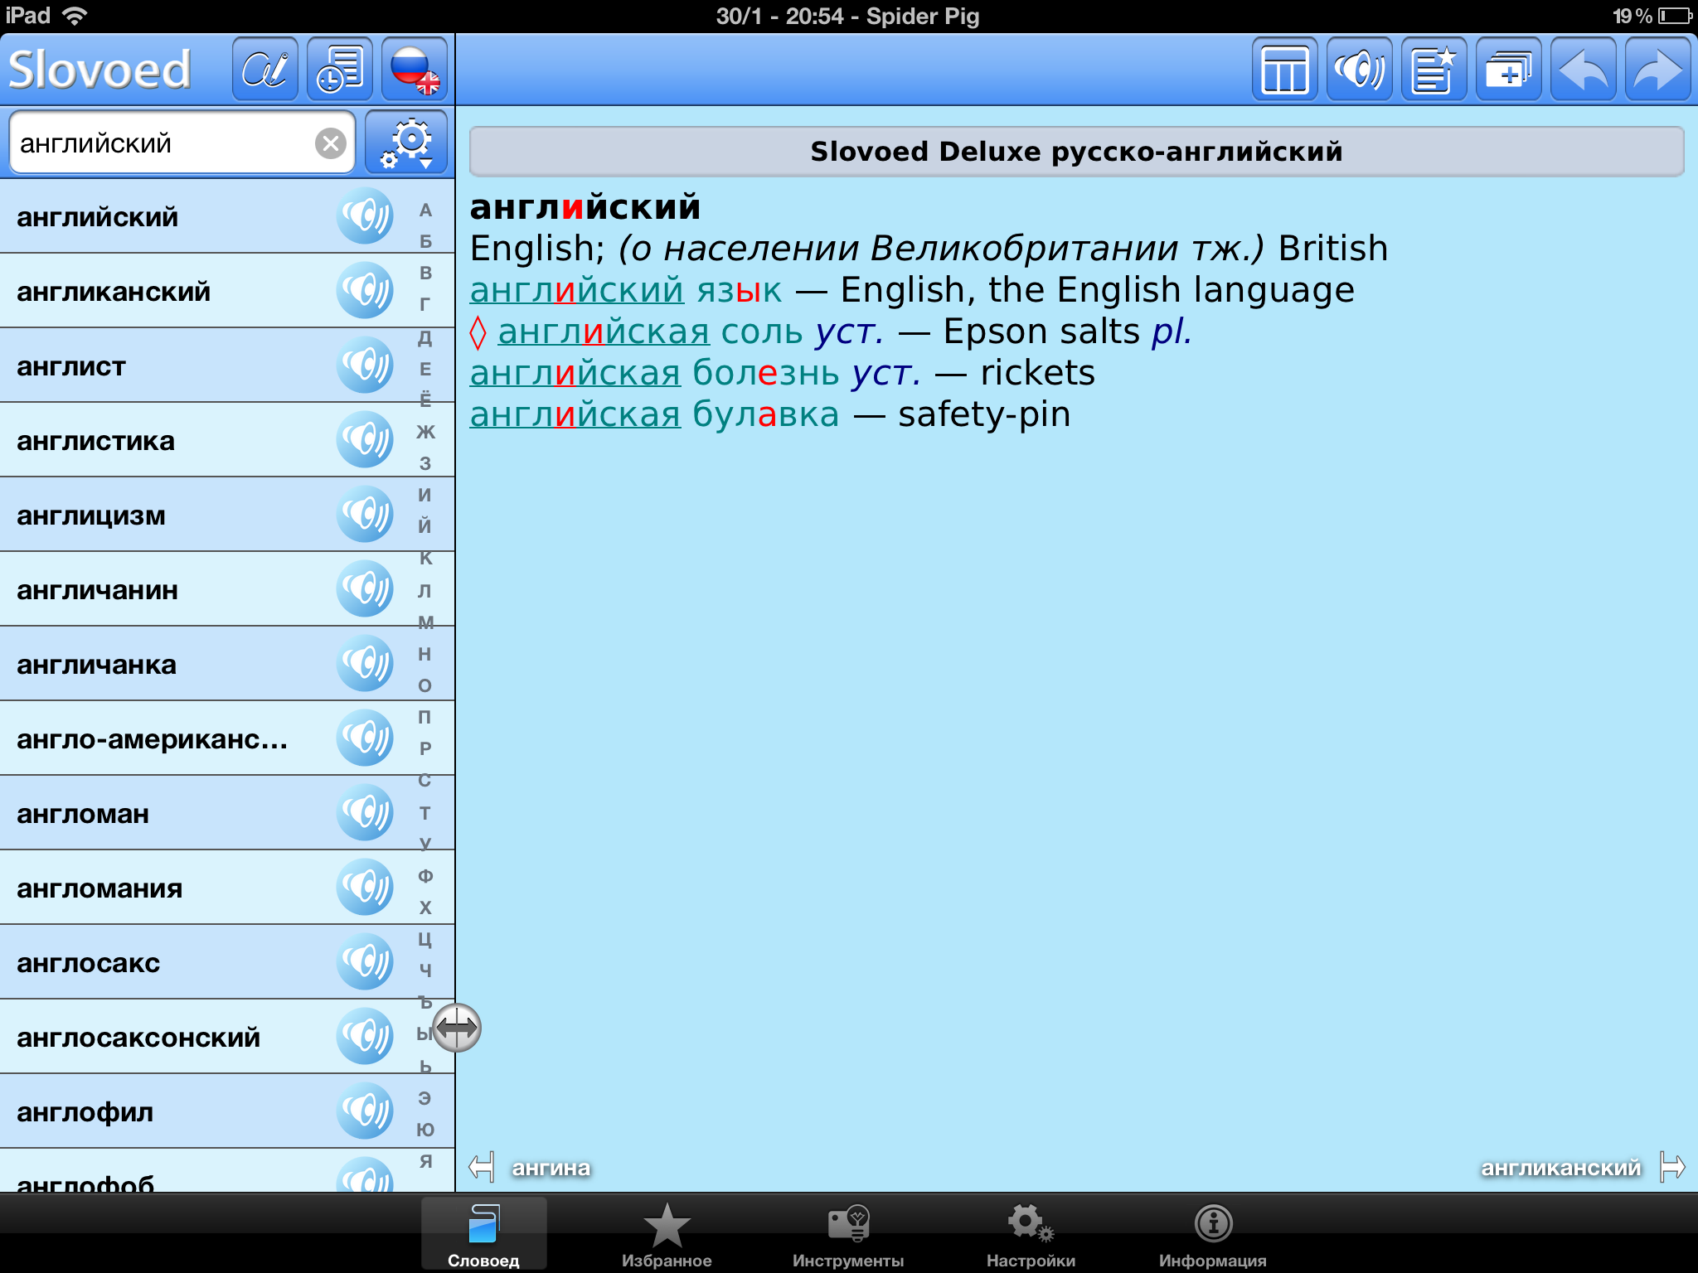Jump to letter Ф in index
The width and height of the screenshot is (1698, 1273).
[x=425, y=876]
